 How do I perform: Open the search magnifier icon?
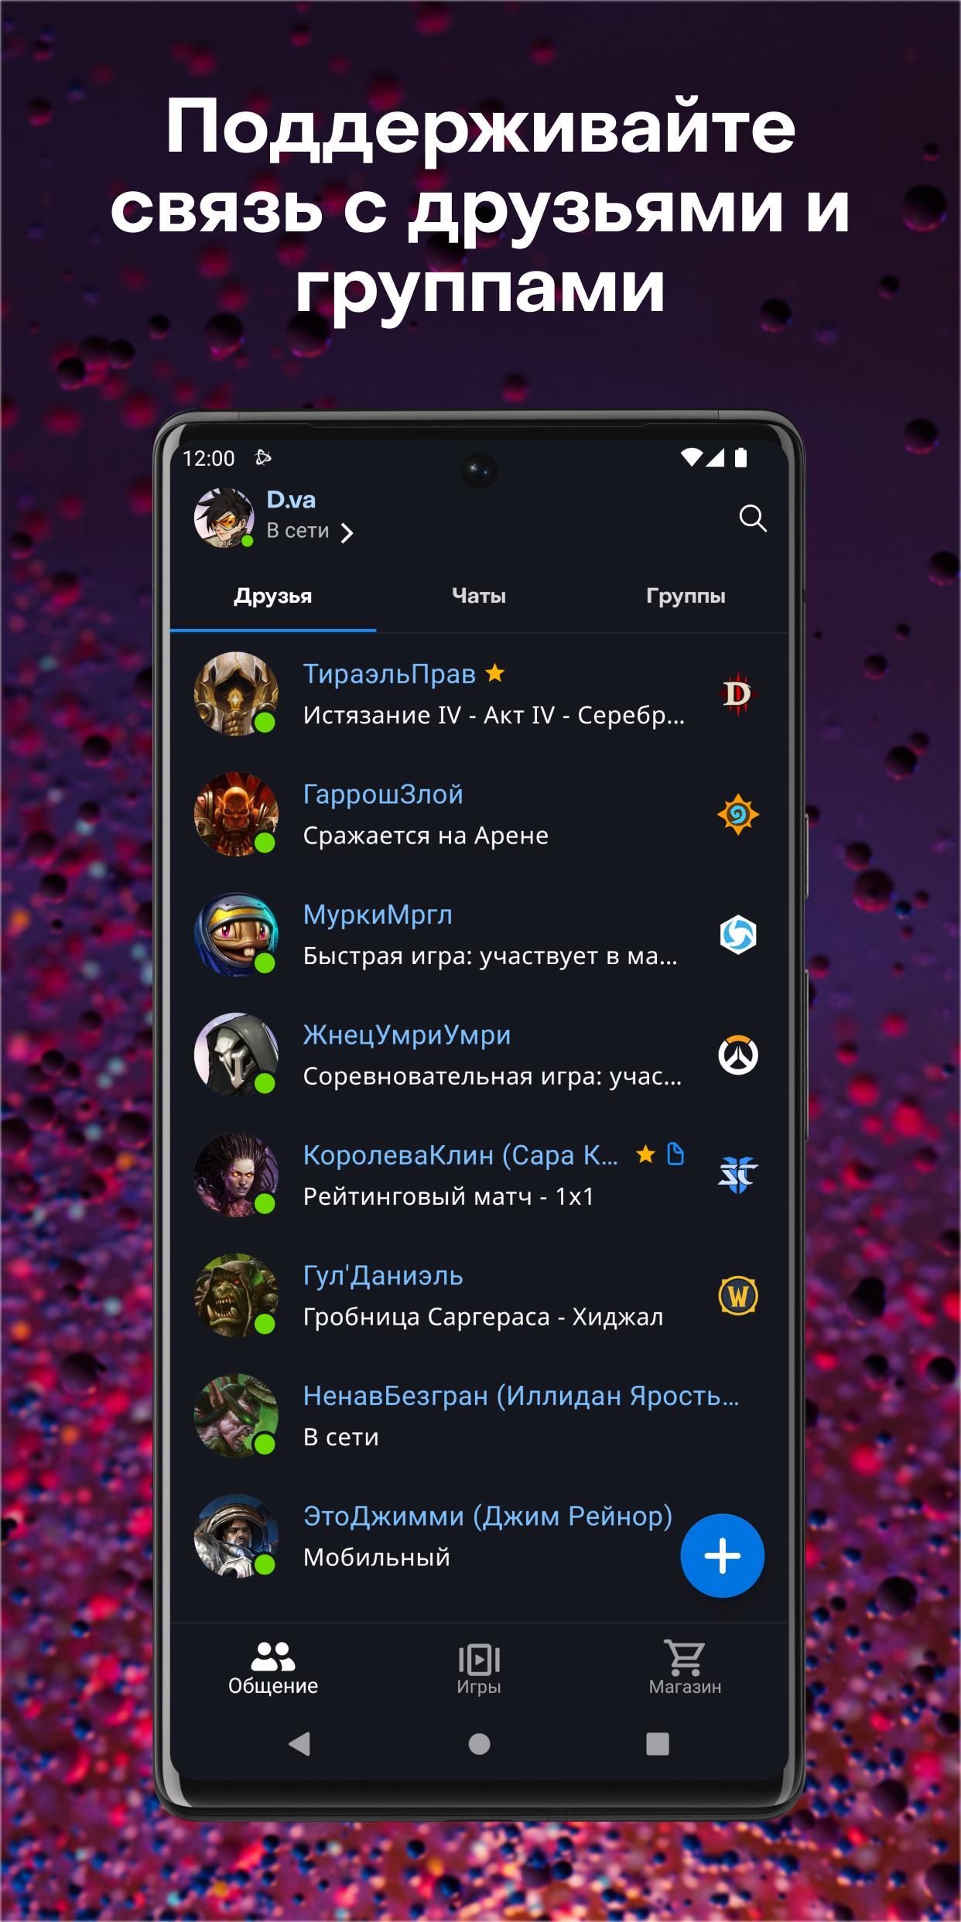tap(752, 518)
